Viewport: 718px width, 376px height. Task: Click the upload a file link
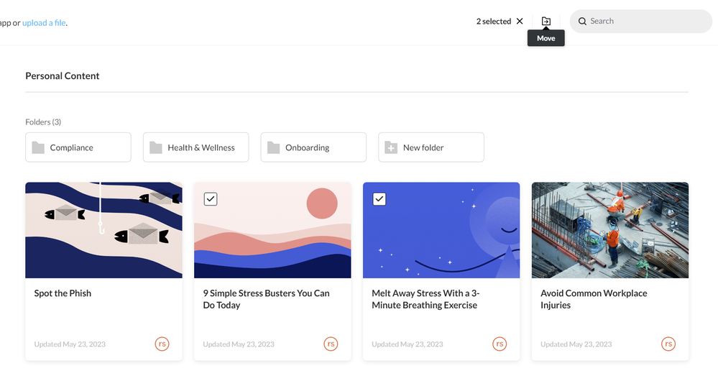coord(45,22)
